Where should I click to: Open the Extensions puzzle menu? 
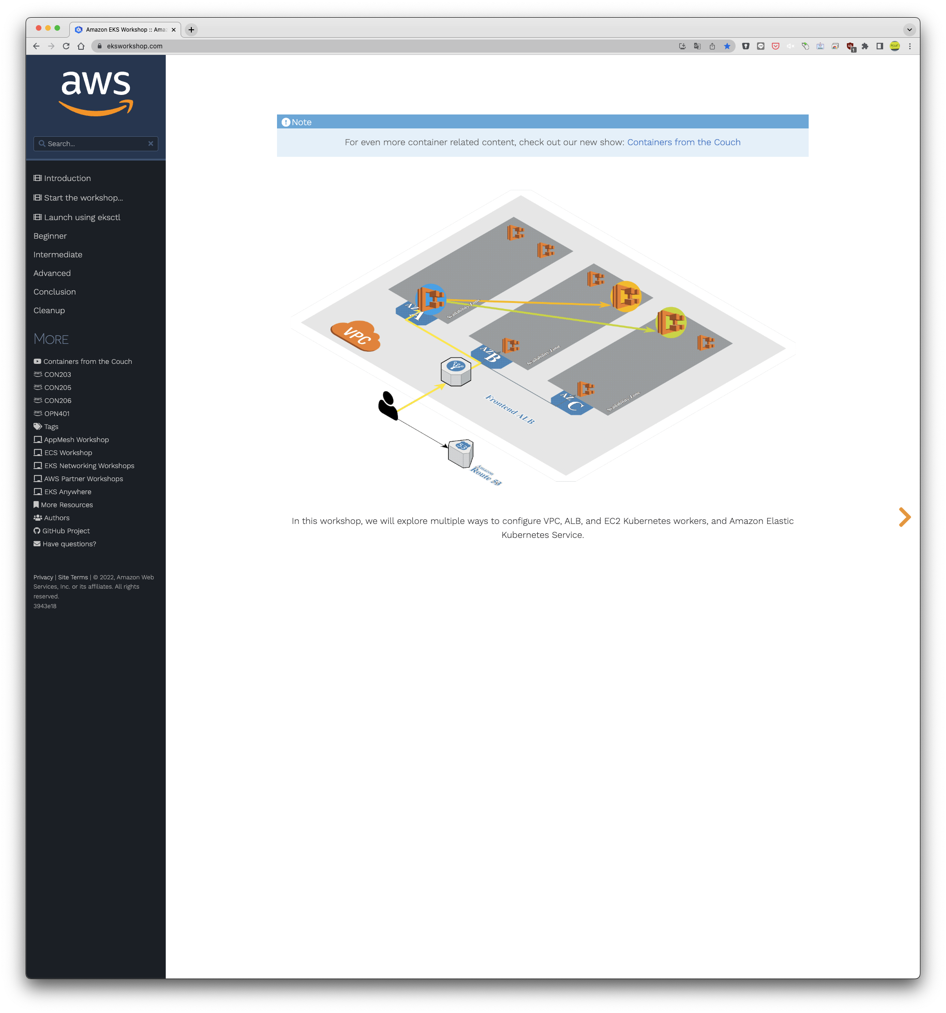pos(865,46)
